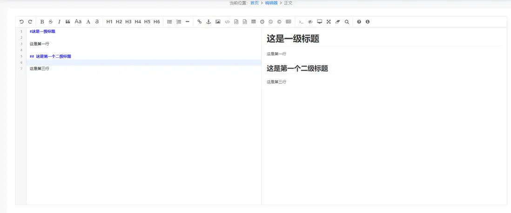The width and height of the screenshot is (511, 213).
Task: Toggle fullscreen editor mode
Action: tap(329, 22)
